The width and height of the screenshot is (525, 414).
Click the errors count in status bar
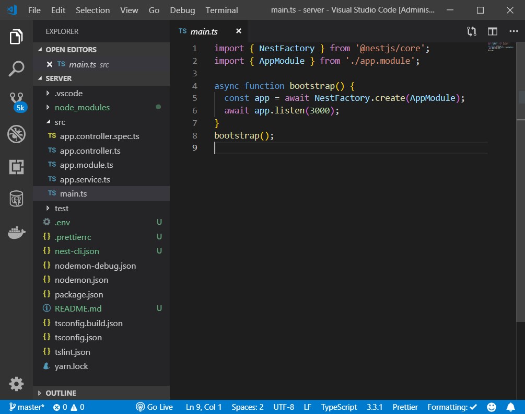pos(60,407)
